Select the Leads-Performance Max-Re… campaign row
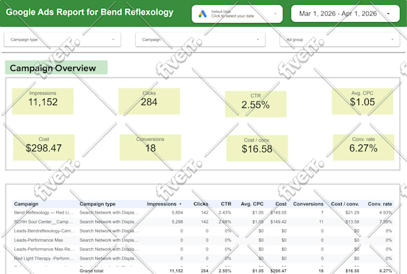The height and width of the screenshot is (274, 407). pyautogui.click(x=203, y=249)
